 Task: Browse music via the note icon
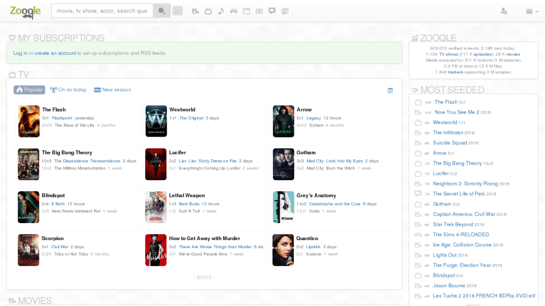(221, 11)
